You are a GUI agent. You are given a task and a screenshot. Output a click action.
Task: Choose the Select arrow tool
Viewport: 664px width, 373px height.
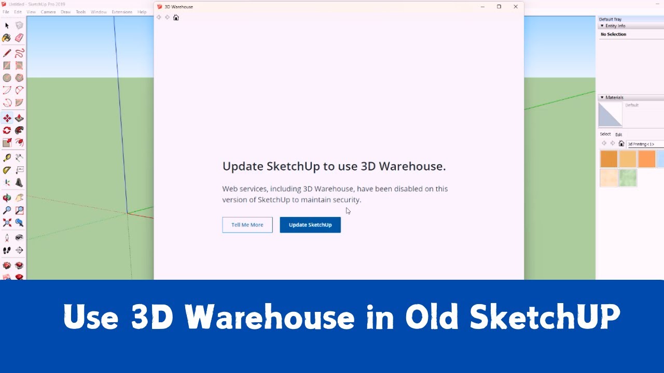pos(7,25)
